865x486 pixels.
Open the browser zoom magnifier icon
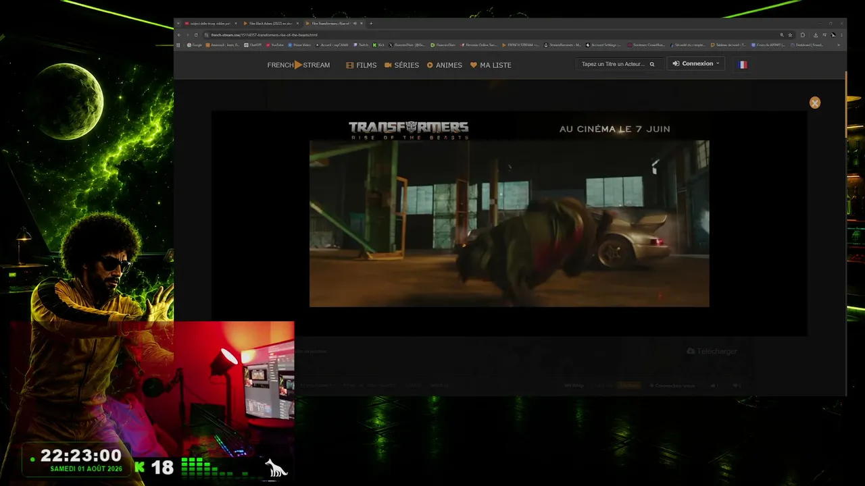pos(782,35)
